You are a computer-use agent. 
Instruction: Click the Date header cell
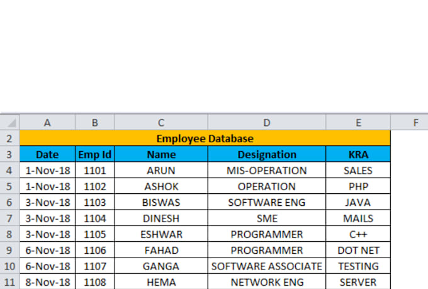(47, 154)
